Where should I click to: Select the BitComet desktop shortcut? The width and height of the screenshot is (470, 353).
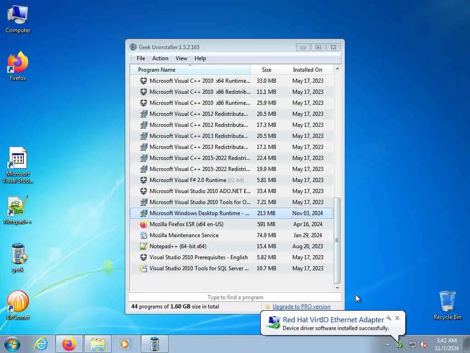(x=18, y=305)
